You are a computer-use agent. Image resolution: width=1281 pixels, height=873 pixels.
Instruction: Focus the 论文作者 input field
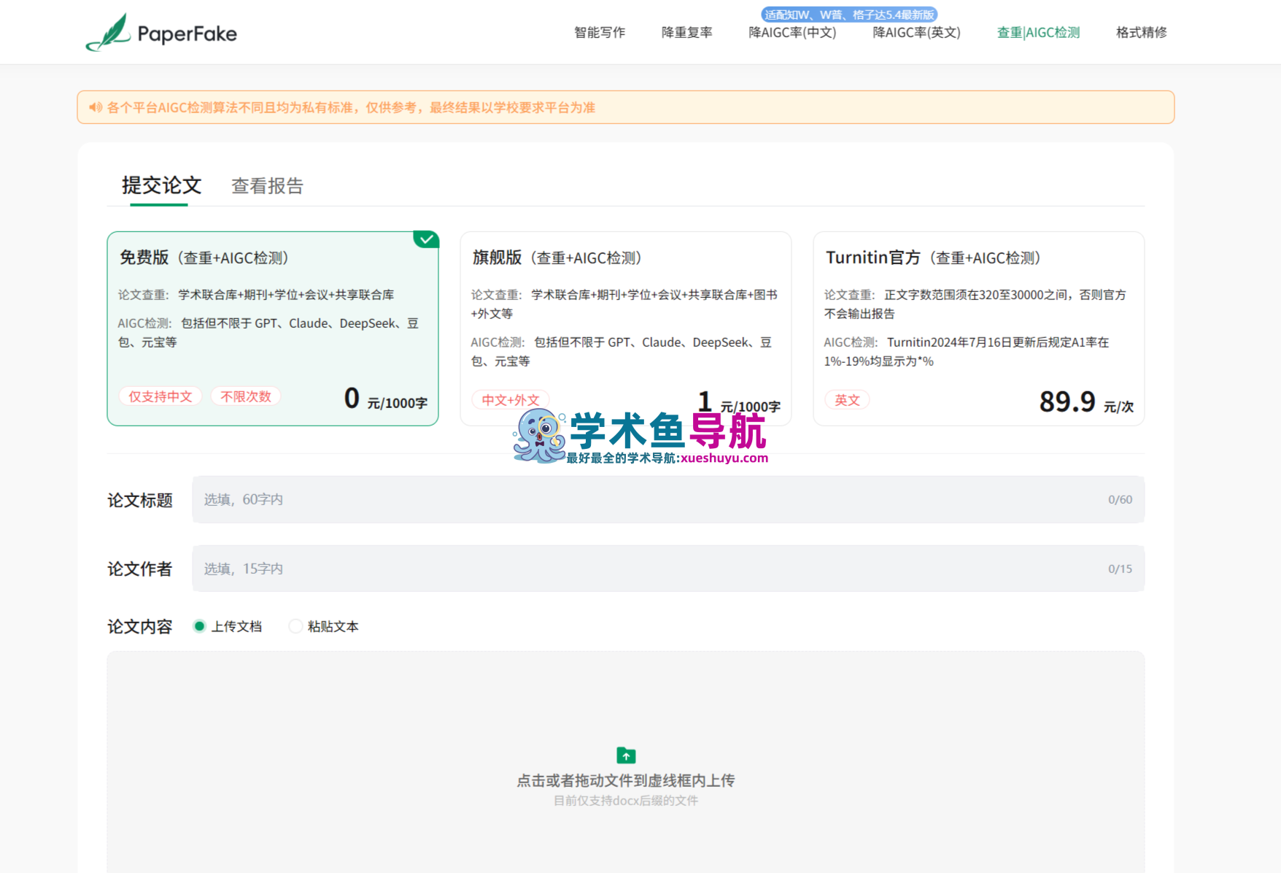[x=668, y=569]
